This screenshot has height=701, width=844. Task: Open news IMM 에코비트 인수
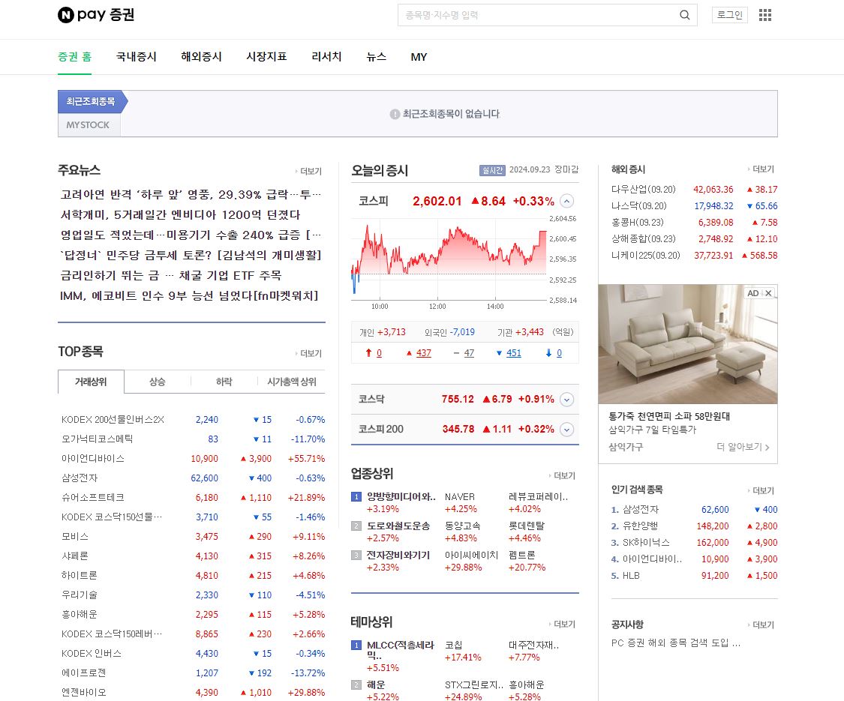tap(190, 296)
